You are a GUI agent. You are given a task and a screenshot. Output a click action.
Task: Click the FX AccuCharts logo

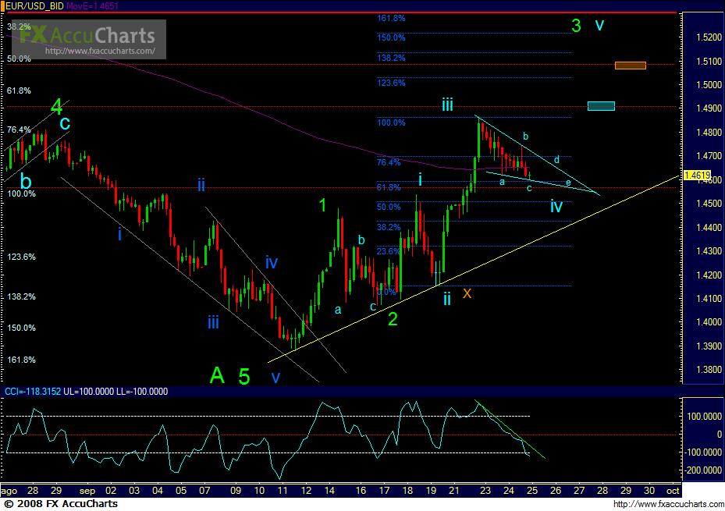pos(87,35)
